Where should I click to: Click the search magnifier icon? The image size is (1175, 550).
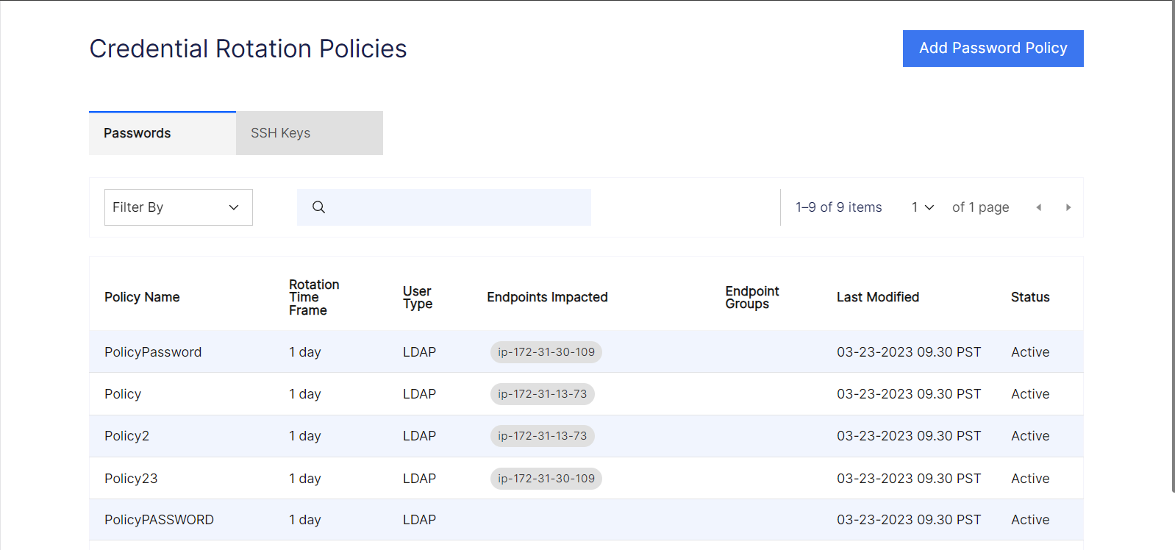[318, 207]
